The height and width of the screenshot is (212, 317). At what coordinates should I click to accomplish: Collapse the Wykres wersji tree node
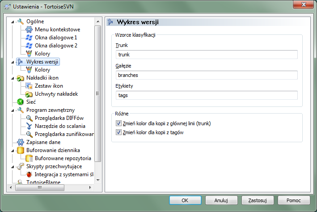tap(13, 62)
